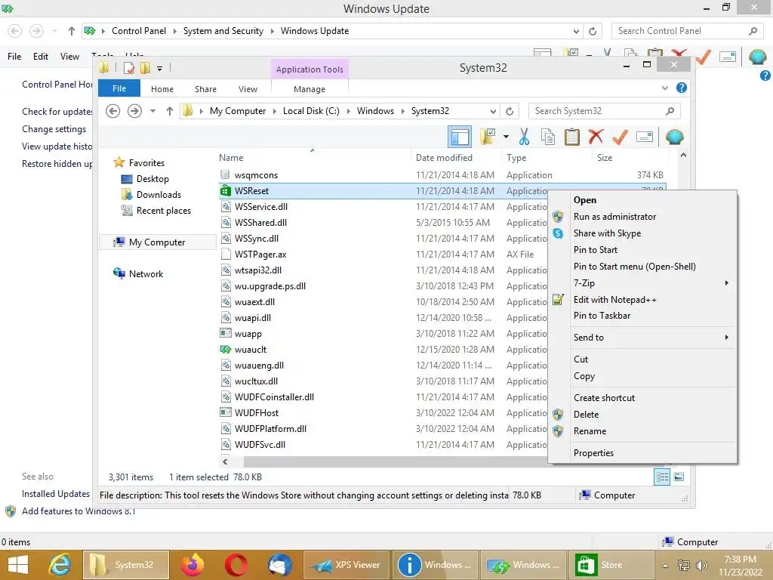
Task: Open Internet Explorer from taskbar
Action: (59, 565)
